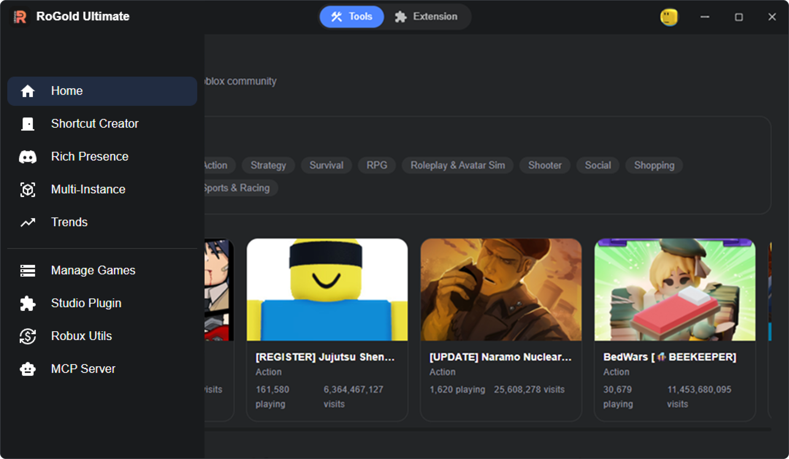This screenshot has width=789, height=459.
Task: Click the "BedWars [BEEKEEPER]" title
Action: (670, 357)
